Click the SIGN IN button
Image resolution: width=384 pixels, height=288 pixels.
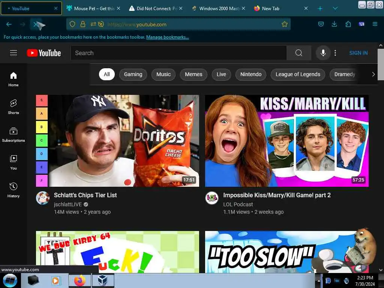(x=358, y=53)
